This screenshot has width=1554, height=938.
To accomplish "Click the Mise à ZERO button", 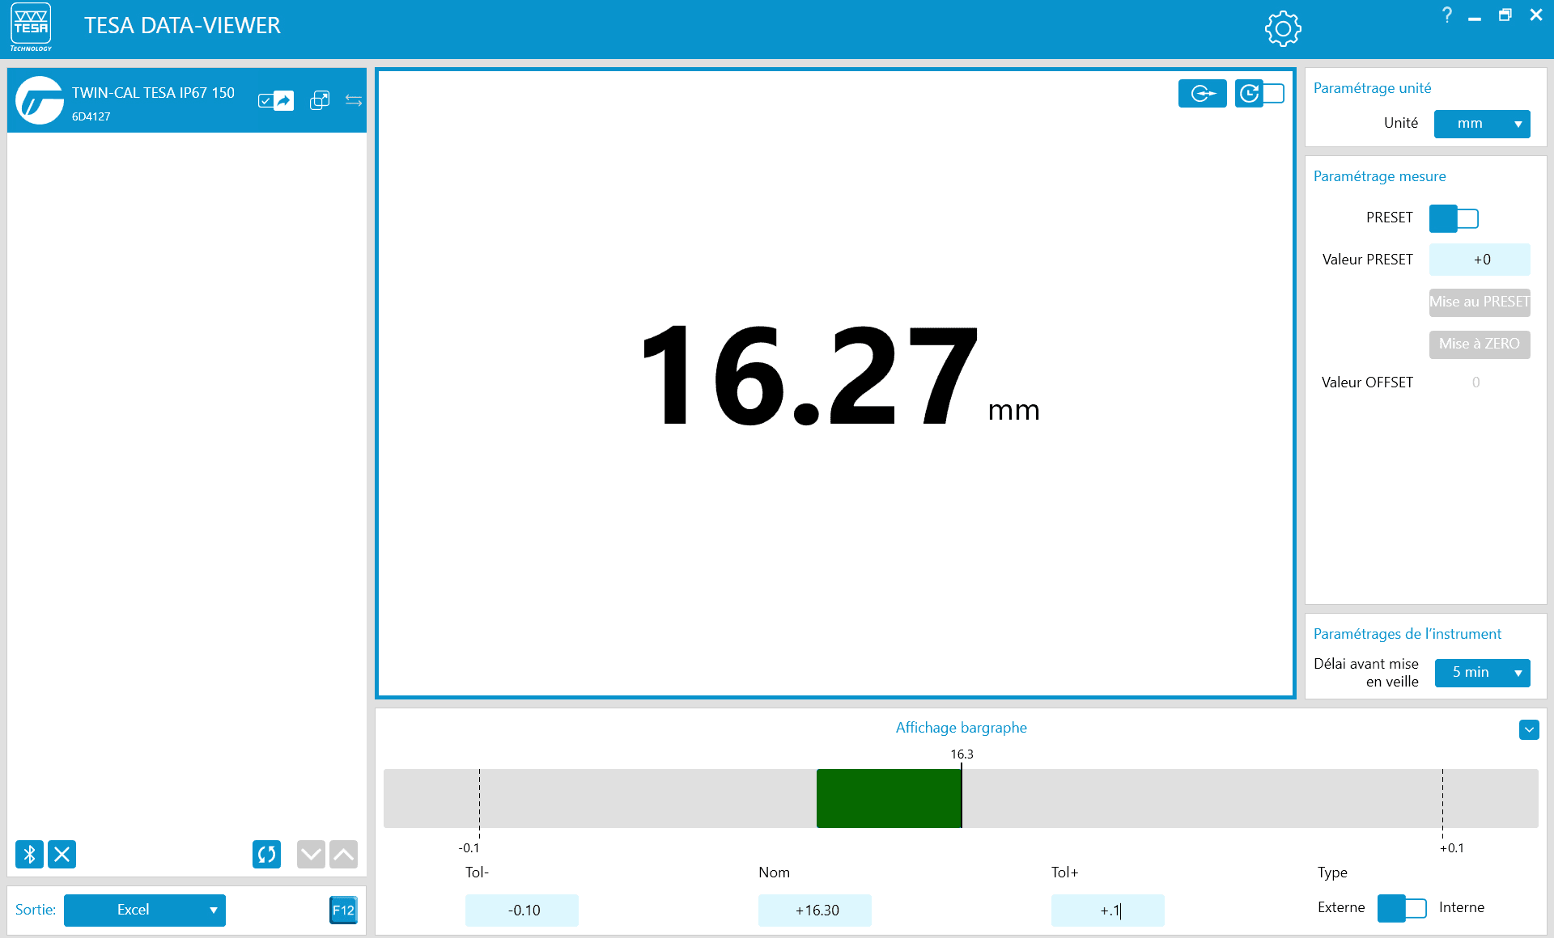I will 1479,344.
